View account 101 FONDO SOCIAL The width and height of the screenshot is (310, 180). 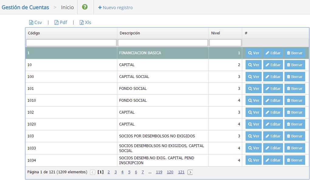tap(253, 89)
